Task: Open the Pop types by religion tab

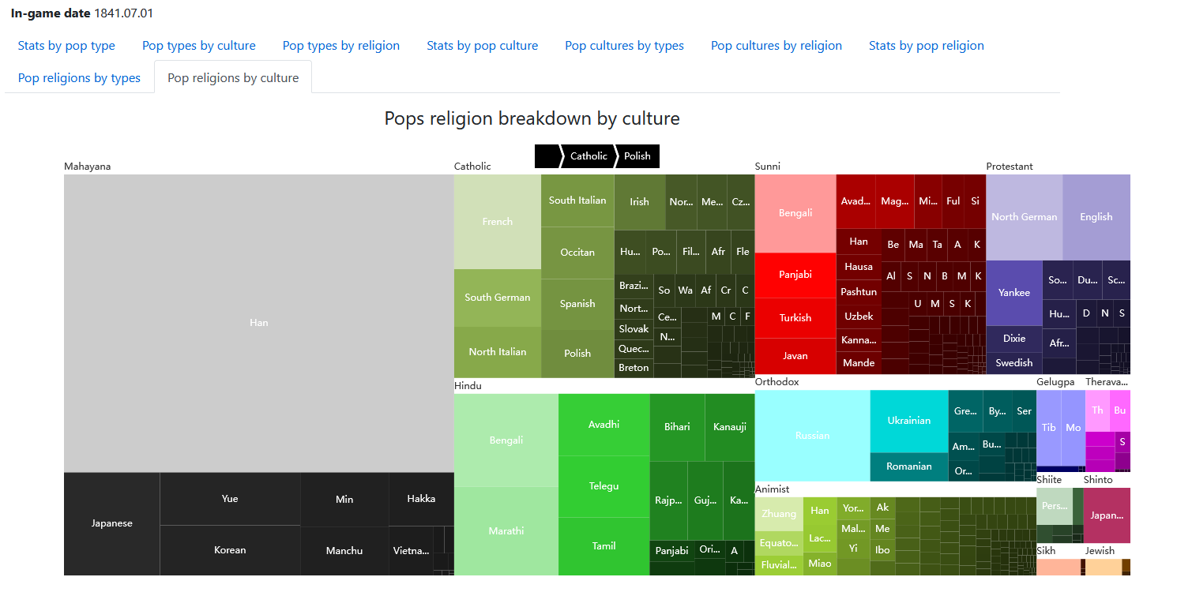Action: pyautogui.click(x=341, y=46)
